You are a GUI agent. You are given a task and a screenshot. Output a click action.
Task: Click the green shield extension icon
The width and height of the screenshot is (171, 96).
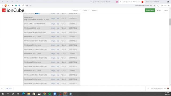pos(16,6)
